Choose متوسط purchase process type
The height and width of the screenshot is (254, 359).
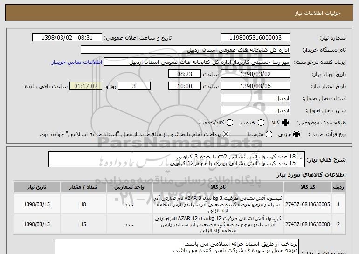(x=269, y=135)
